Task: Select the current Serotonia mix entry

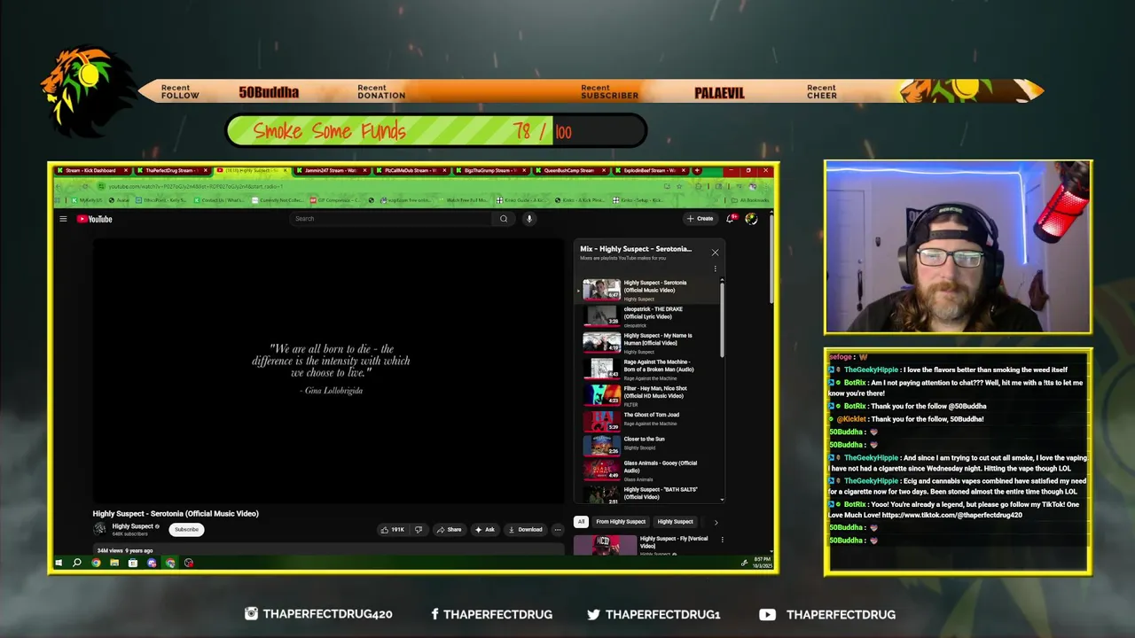Action: [647, 290]
